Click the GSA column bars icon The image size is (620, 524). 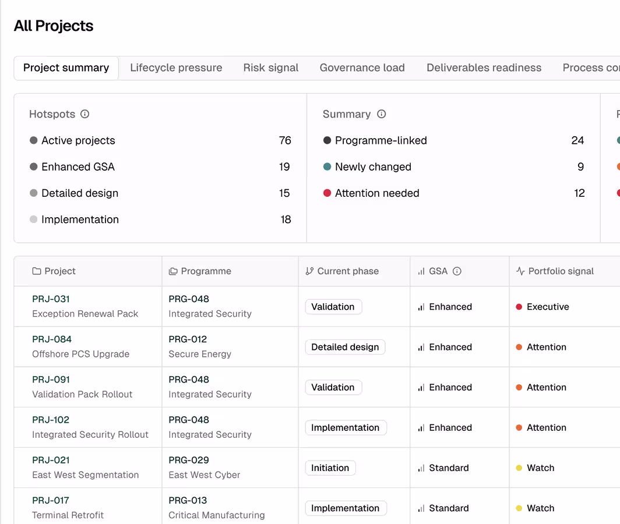421,271
